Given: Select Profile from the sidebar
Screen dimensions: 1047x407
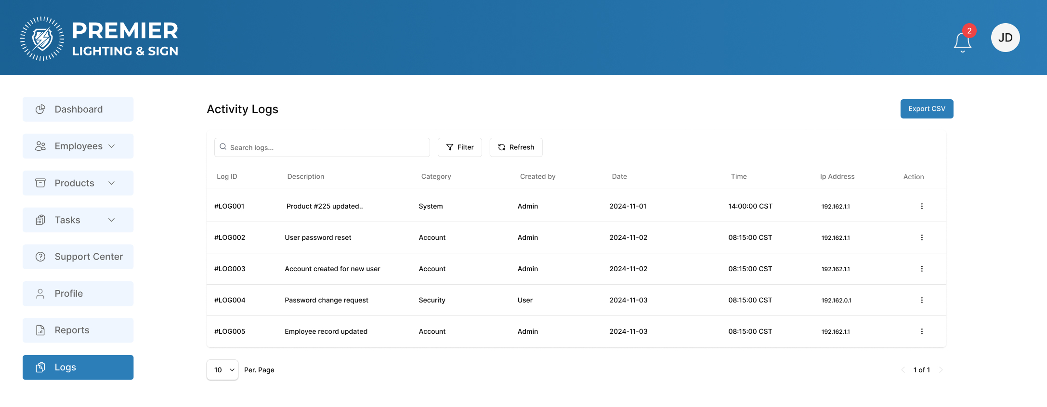Looking at the screenshot, I should (78, 294).
